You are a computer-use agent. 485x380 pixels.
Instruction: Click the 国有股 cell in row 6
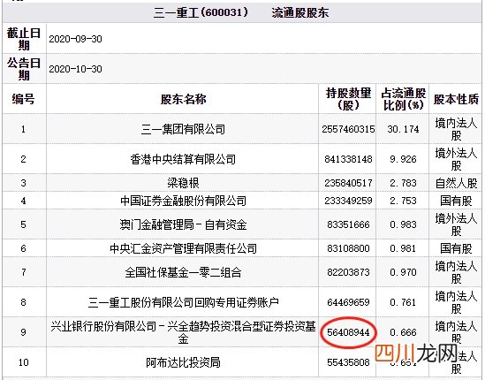point(456,248)
